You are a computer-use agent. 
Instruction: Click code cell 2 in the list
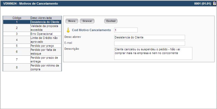[x=17, y=28]
